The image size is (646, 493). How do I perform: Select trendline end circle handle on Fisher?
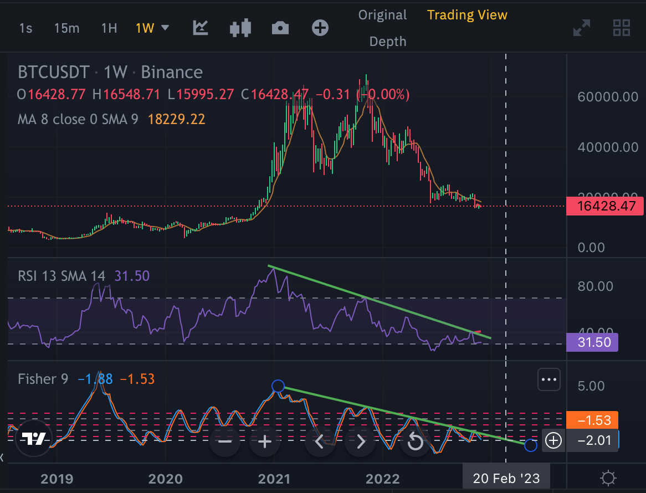(x=531, y=445)
